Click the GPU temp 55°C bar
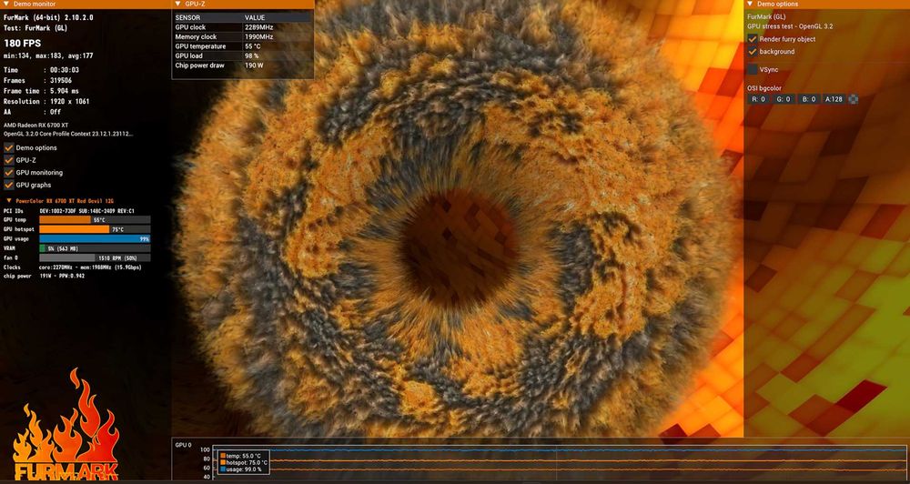 pos(95,220)
